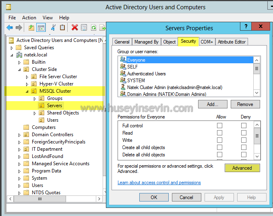
Task: Click the natek.local domain icon
Action: pyautogui.click(x=19, y=55)
